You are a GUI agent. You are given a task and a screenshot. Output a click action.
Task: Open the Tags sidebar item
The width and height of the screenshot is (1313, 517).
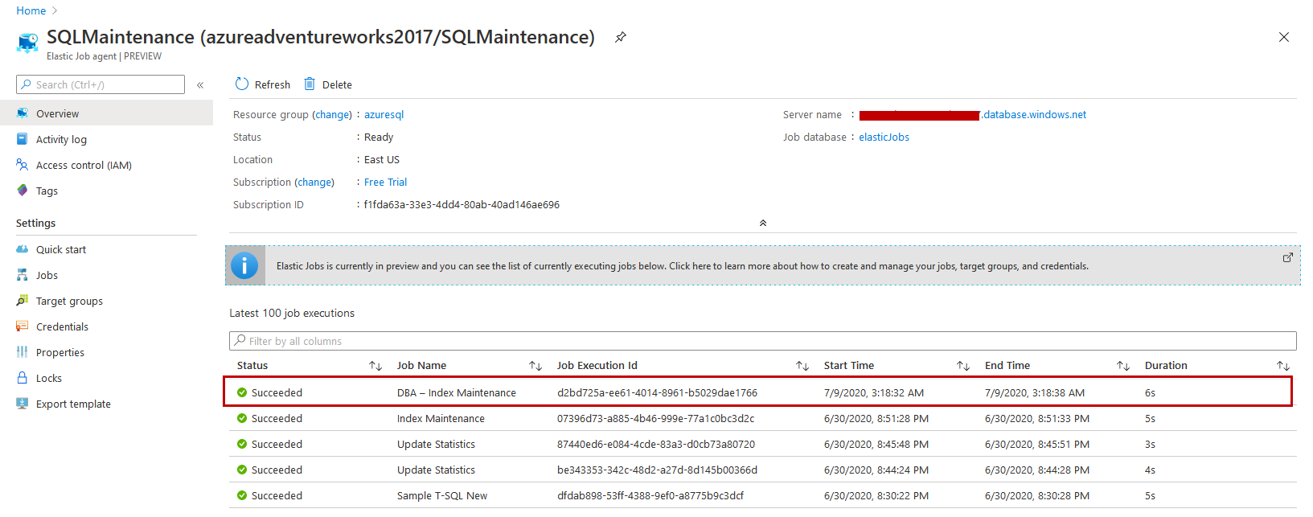47,191
